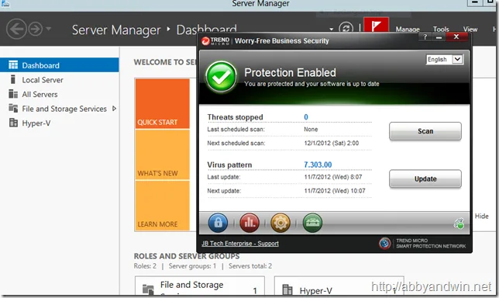Click the Scan button
The width and height of the screenshot is (499, 298).
(425, 131)
